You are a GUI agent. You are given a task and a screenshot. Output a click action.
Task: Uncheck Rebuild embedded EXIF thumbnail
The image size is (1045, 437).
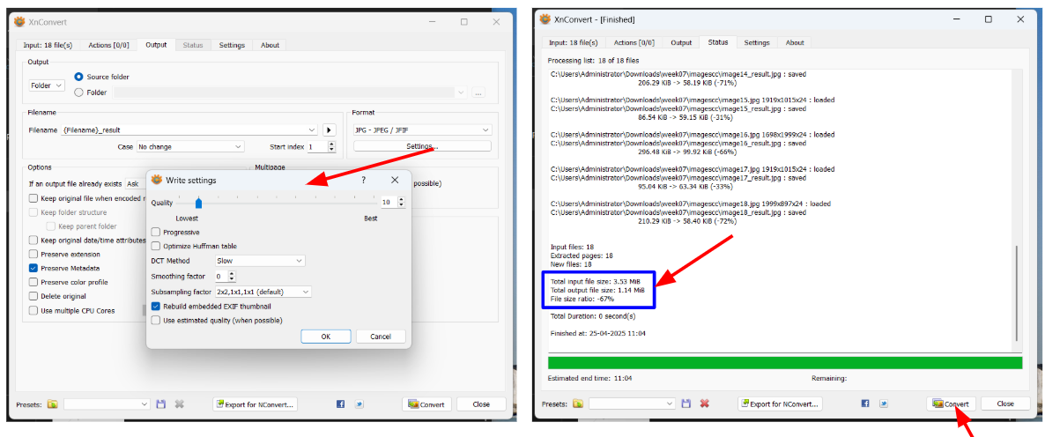[x=156, y=307]
